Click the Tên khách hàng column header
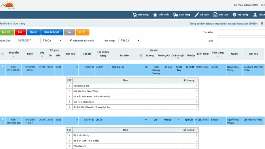 (x=103, y=54)
